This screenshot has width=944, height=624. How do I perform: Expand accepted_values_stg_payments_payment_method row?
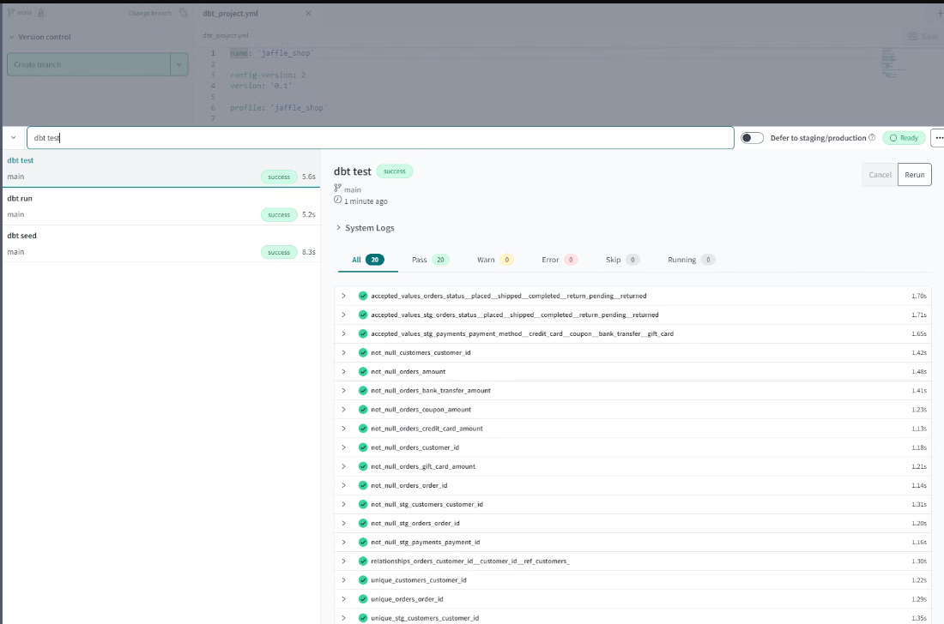tap(344, 333)
